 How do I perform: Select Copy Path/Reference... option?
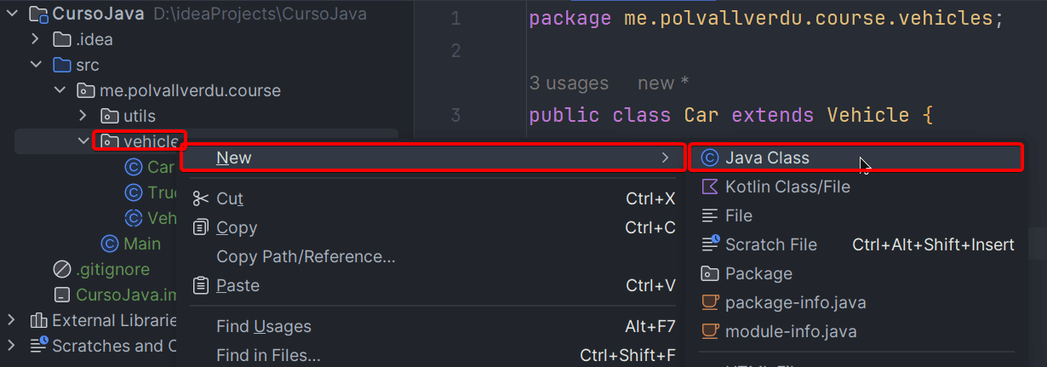point(306,256)
